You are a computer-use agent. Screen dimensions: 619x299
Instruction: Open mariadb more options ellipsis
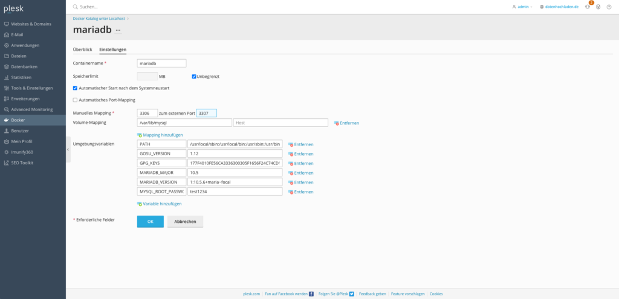[118, 30]
